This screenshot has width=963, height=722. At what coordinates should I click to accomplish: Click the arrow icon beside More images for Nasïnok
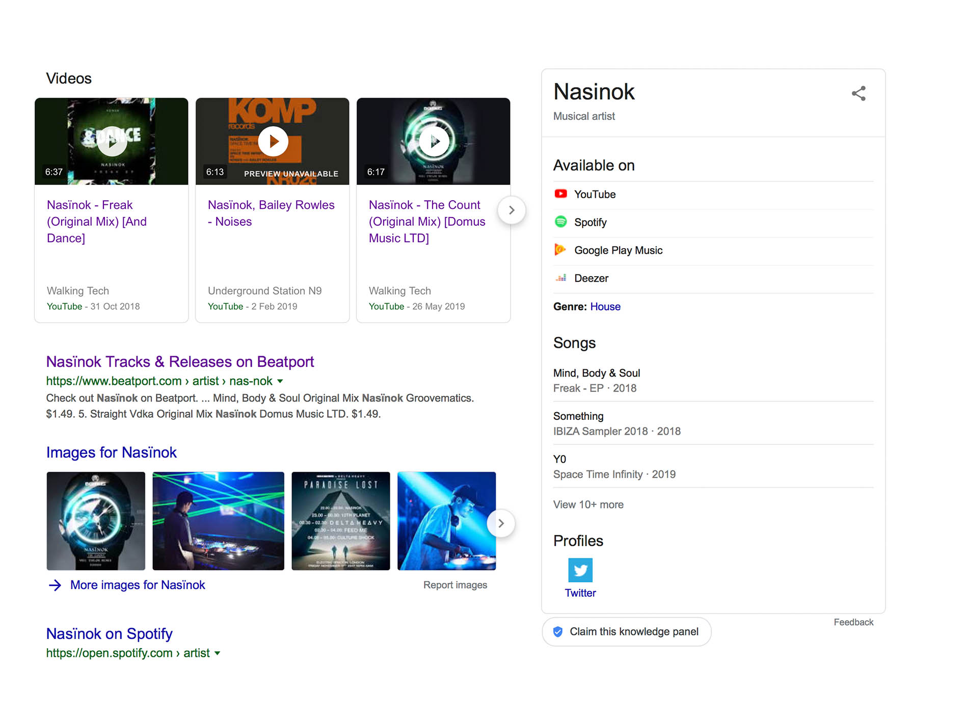coord(55,585)
